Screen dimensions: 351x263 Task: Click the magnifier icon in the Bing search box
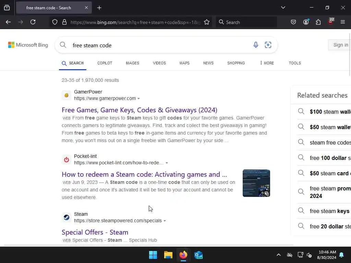63,45
